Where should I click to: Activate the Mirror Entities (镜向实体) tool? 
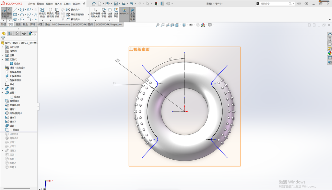pyautogui.click(x=73, y=9)
